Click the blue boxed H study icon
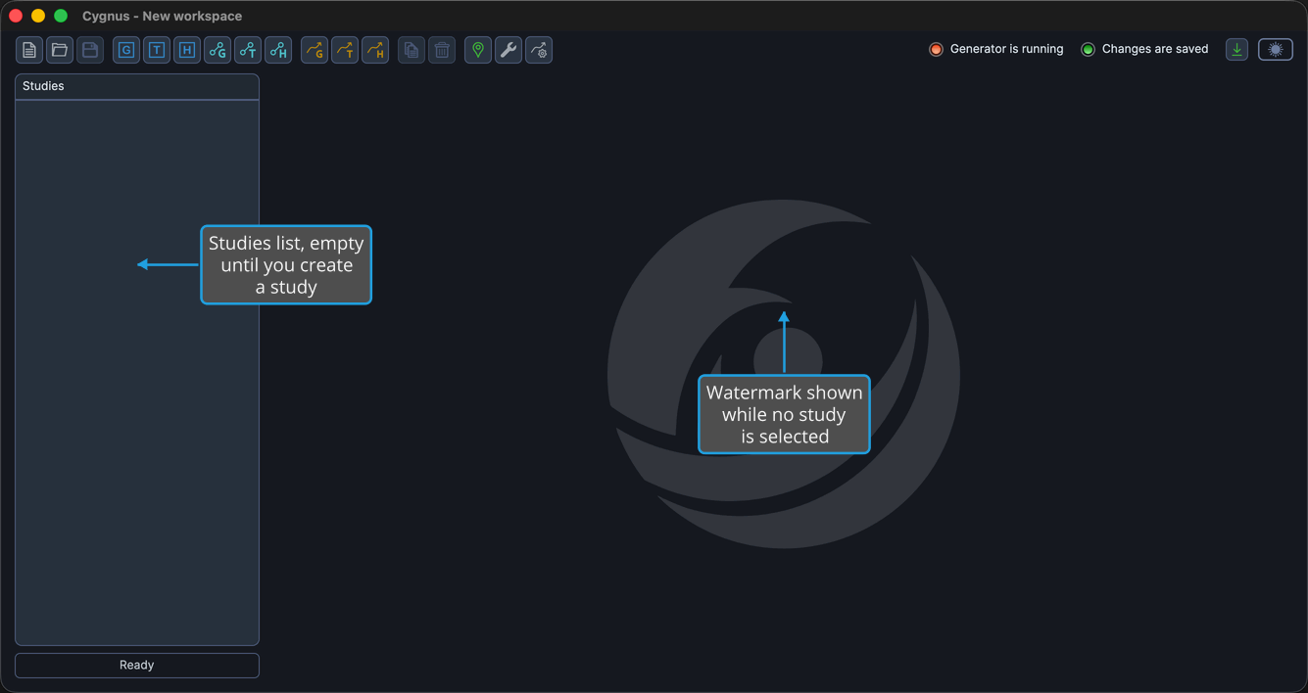This screenshot has width=1308, height=693. [187, 50]
